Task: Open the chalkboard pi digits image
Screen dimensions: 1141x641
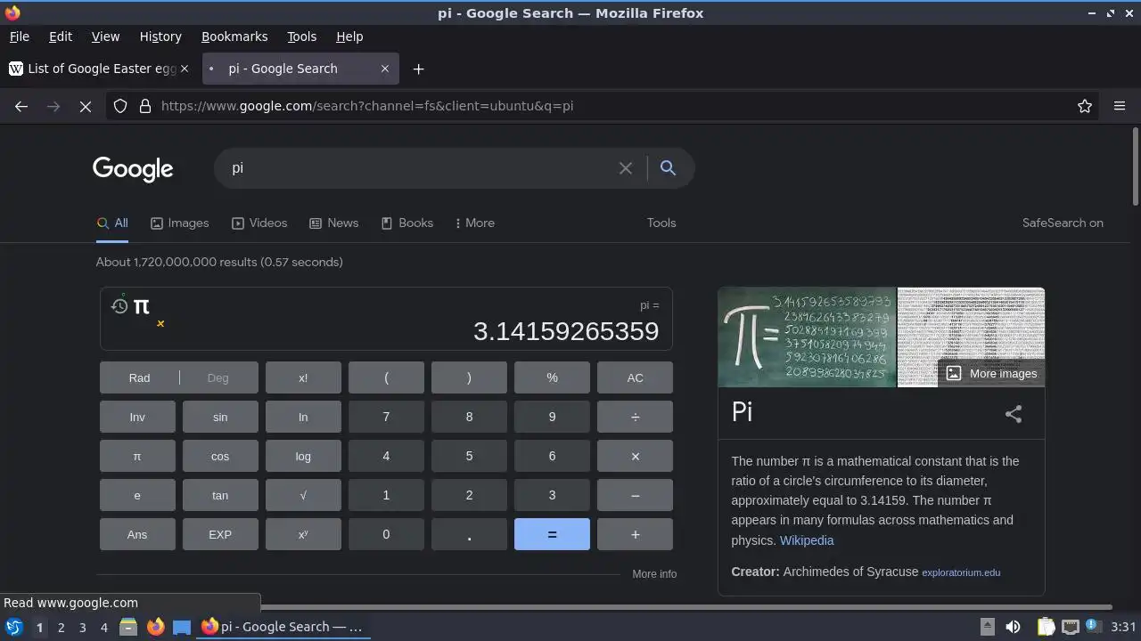Action: point(807,337)
